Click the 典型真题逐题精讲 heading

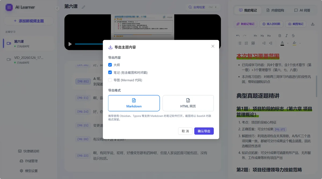pyautogui.click(x=258, y=96)
